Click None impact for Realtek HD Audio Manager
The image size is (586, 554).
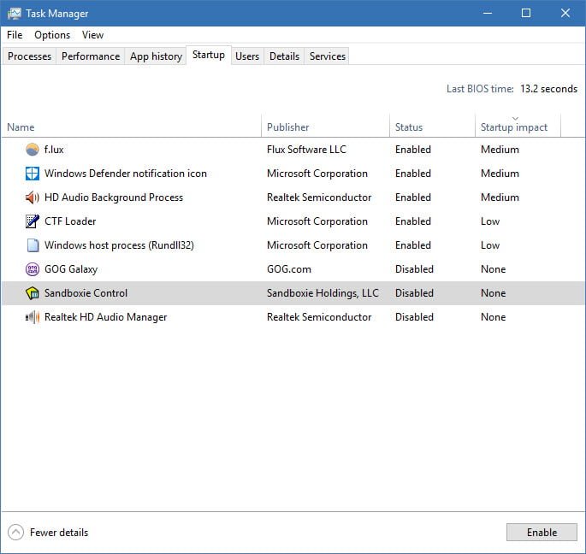[493, 317]
